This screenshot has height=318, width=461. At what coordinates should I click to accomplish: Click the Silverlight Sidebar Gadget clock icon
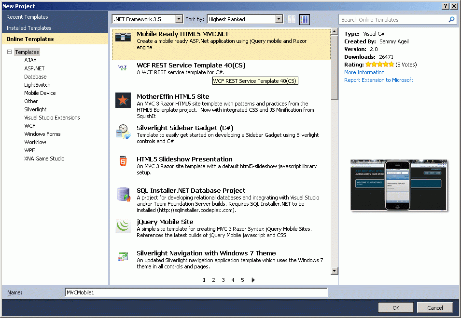pyautogui.click(x=123, y=132)
